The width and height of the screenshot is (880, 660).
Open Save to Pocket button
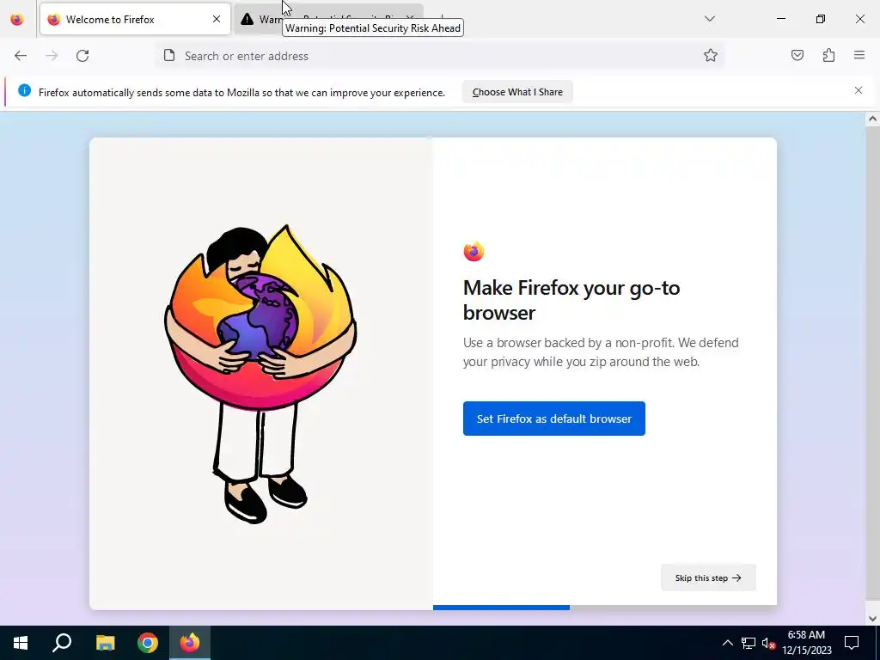(x=797, y=56)
